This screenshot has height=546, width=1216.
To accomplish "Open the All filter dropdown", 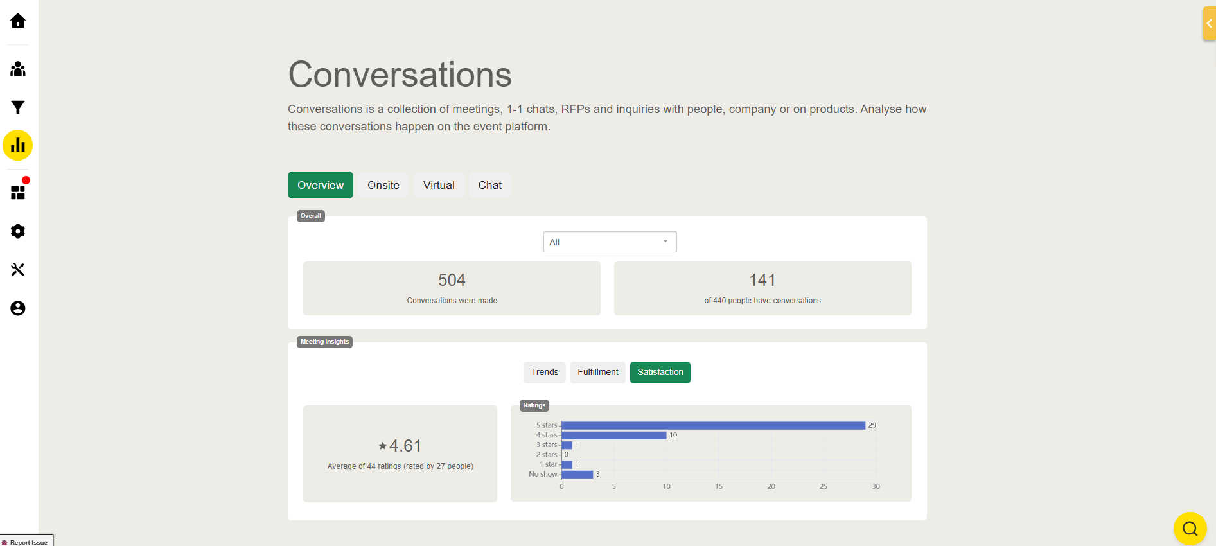I will coord(610,242).
